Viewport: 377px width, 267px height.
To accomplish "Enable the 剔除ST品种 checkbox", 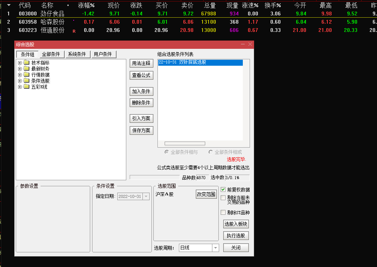I will (x=223, y=212).
